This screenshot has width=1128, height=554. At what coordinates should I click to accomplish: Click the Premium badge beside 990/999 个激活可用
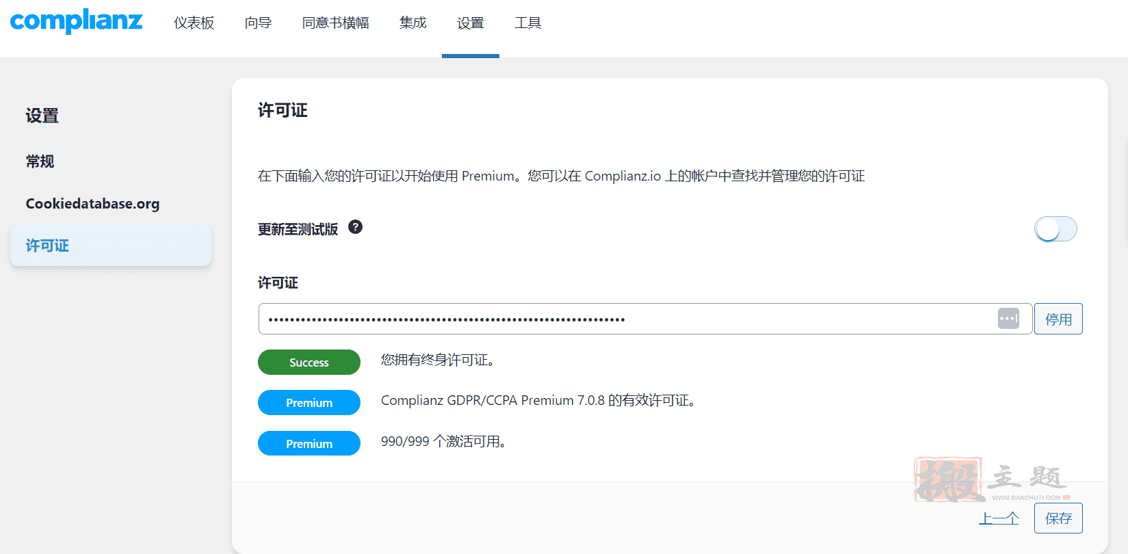[309, 443]
